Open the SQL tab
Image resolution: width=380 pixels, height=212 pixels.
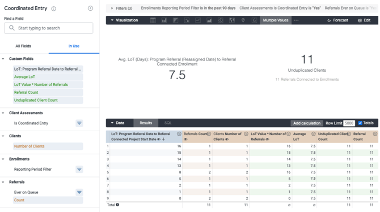coord(168,123)
